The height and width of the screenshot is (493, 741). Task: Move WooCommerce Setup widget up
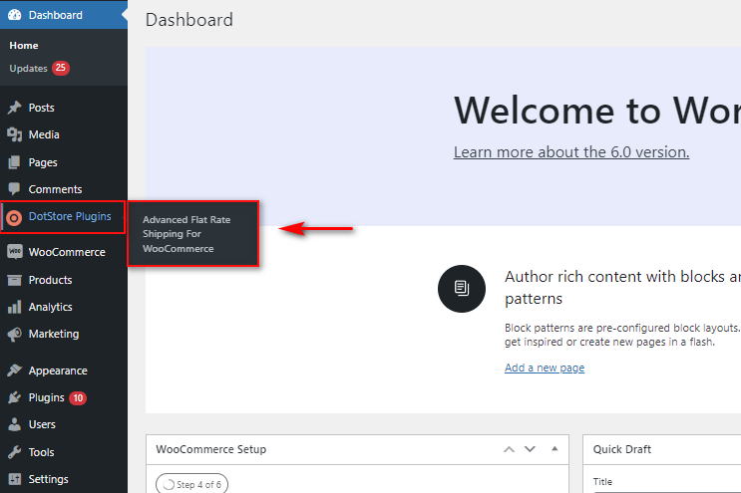pyautogui.click(x=509, y=449)
